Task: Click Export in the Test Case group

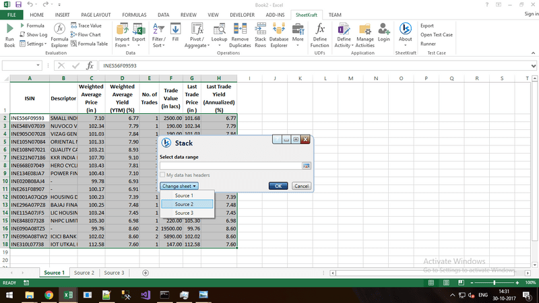Action: tap(427, 26)
